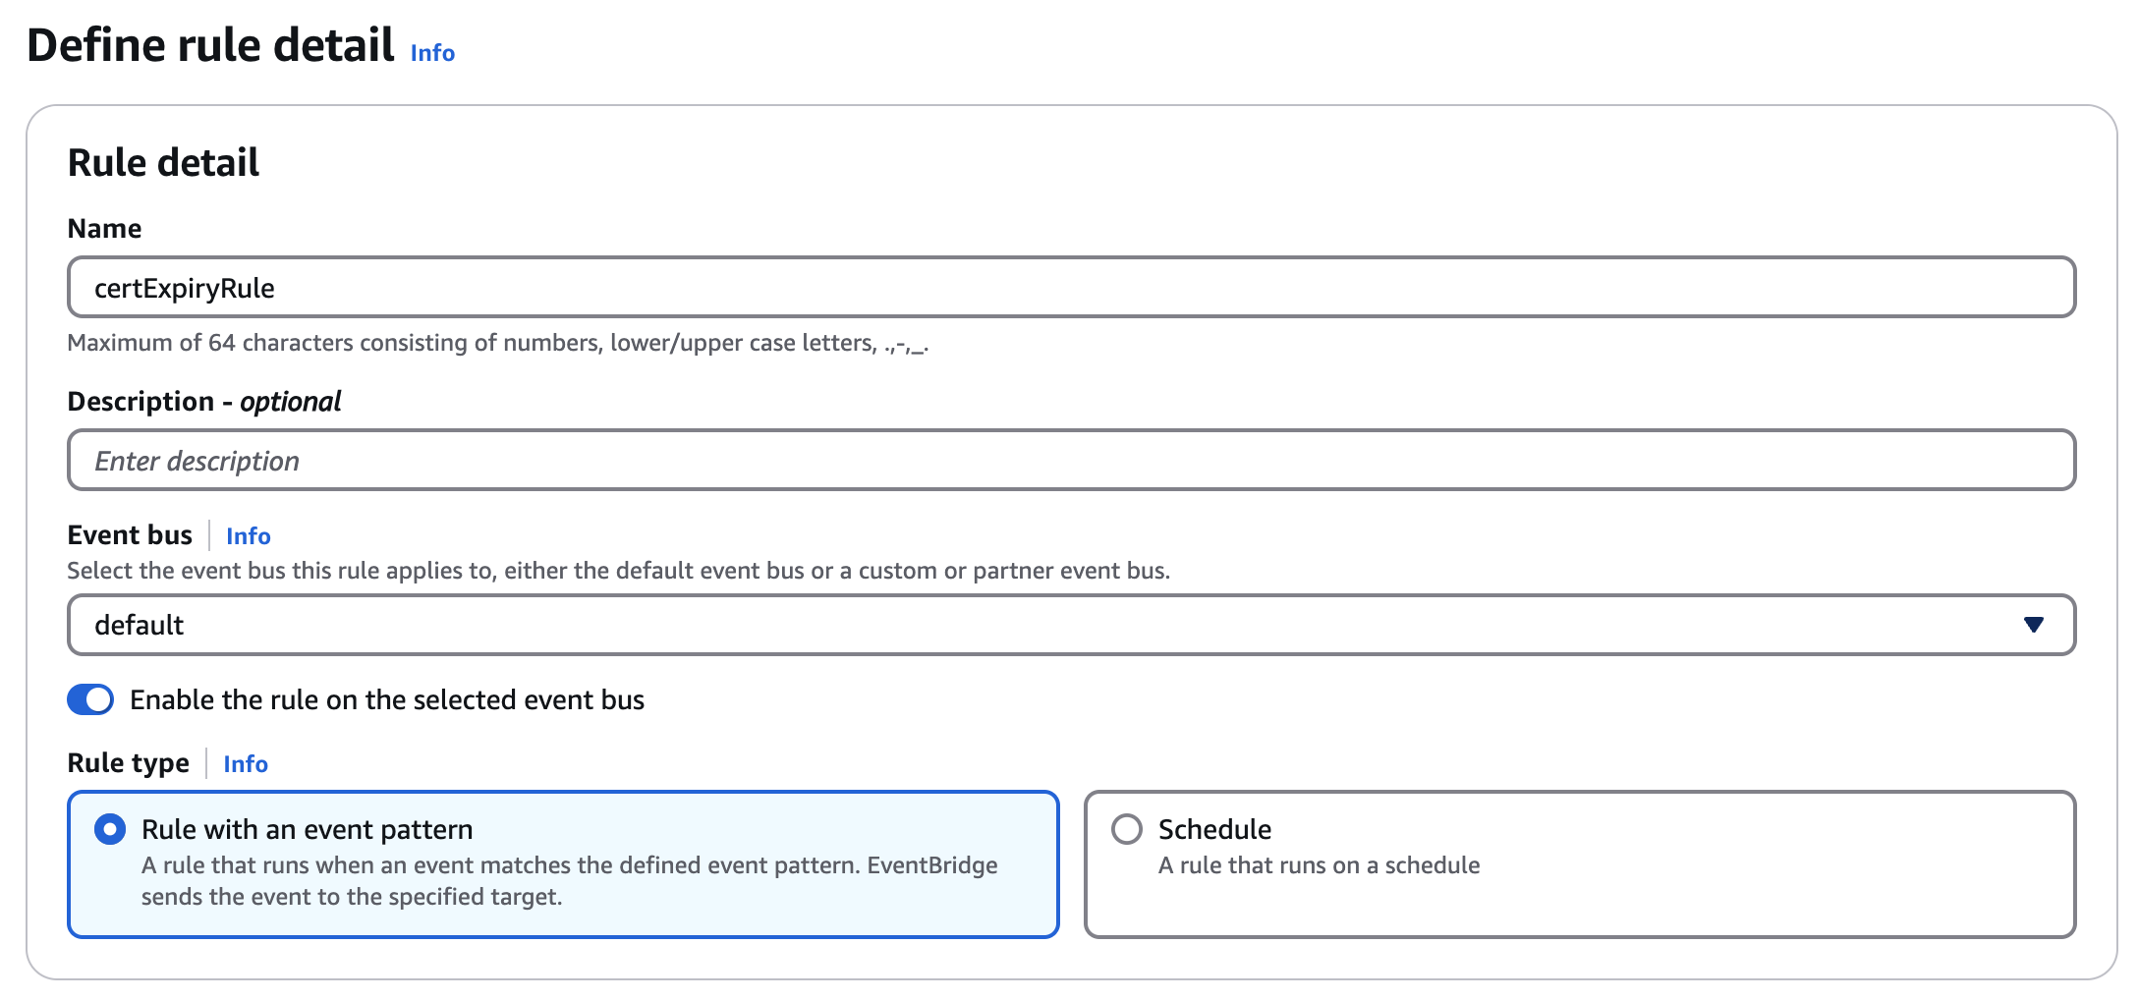
Task: Click the Description - optional label
Action: pos(204,402)
